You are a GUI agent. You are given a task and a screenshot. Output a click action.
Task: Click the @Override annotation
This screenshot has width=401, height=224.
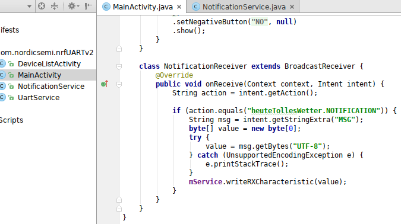[174, 75]
